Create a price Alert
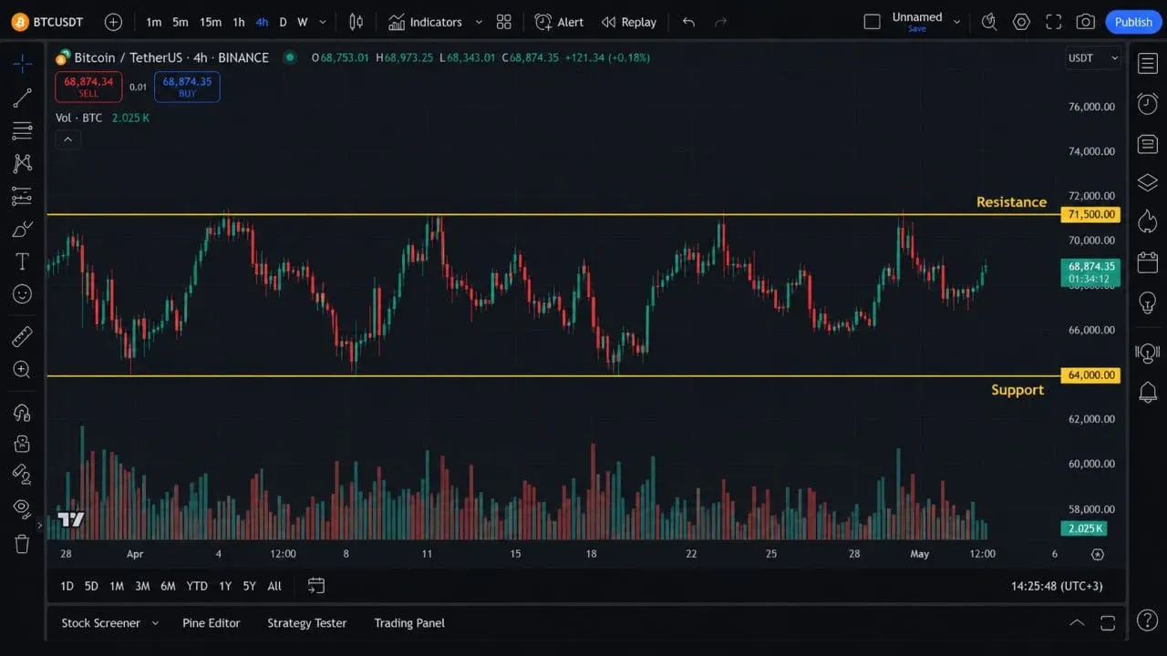The height and width of the screenshot is (656, 1167). point(559,22)
